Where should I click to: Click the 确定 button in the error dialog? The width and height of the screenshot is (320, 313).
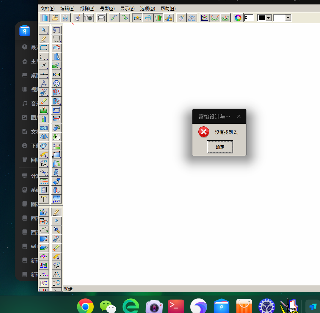(x=220, y=147)
